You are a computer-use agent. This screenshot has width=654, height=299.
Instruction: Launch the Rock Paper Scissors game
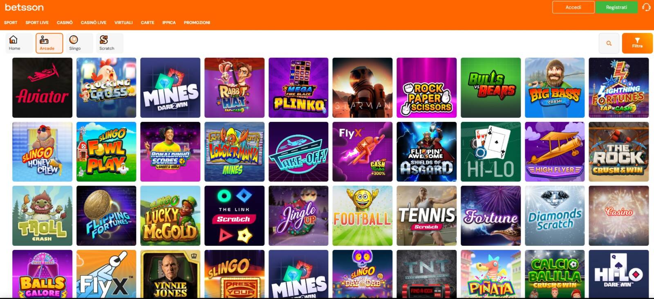point(426,88)
